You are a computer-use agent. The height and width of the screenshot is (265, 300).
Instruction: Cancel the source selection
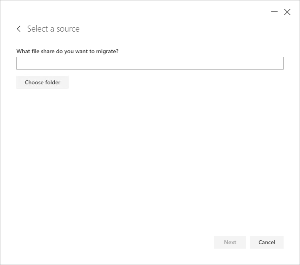coord(267,242)
